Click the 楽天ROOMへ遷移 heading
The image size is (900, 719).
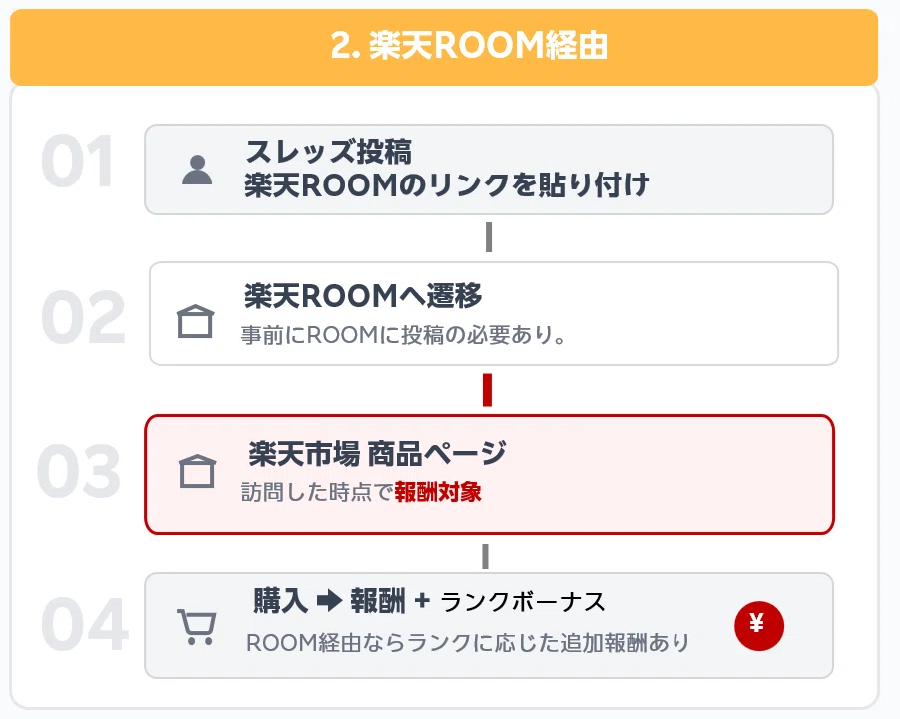(363, 296)
